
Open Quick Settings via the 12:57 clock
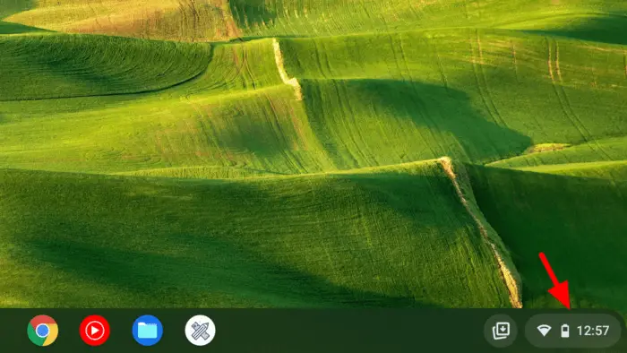click(x=593, y=331)
